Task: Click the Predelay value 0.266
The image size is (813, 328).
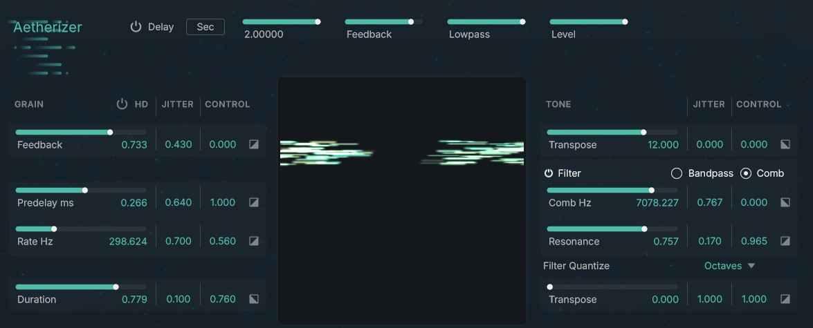Action: pos(134,203)
